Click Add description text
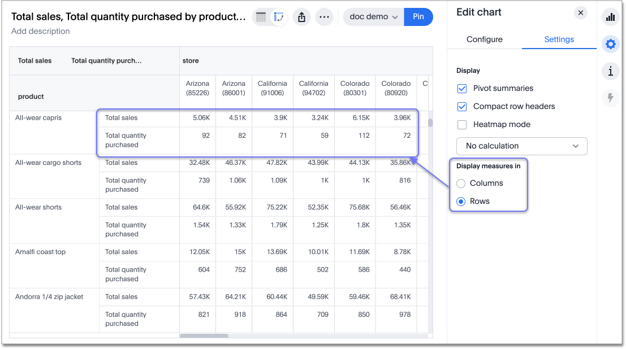Viewport: 626px width, 349px height. (41, 32)
